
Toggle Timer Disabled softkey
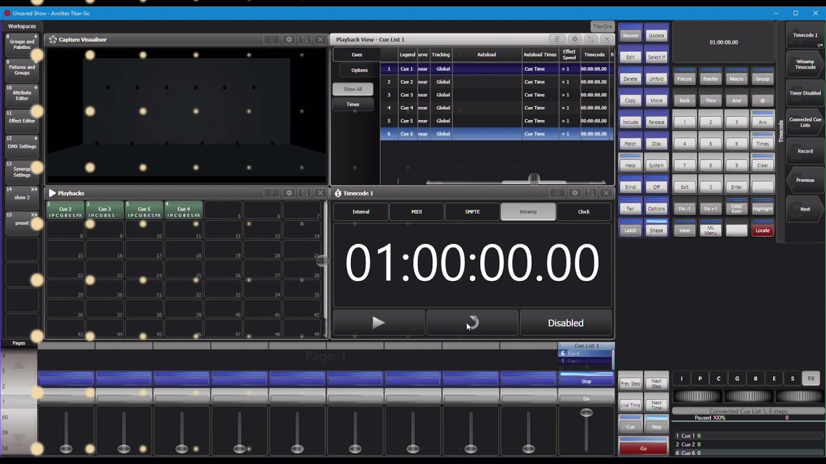tap(805, 93)
